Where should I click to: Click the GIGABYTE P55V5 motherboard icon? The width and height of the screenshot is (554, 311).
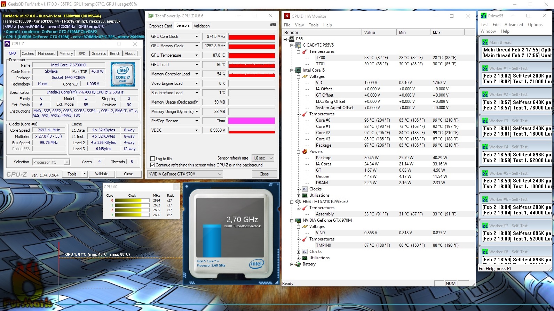coord(298,45)
